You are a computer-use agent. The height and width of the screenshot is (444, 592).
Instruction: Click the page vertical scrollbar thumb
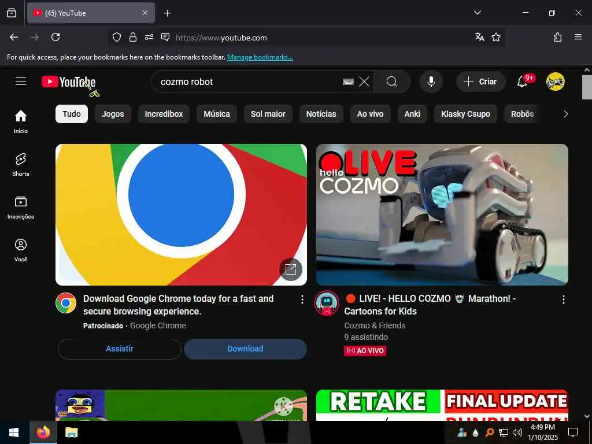point(587,87)
